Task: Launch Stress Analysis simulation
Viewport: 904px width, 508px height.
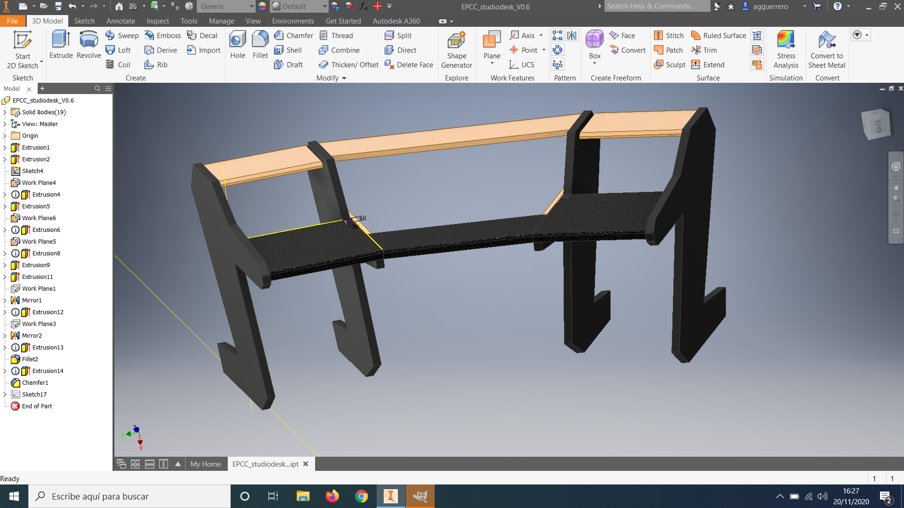Action: pos(786,49)
